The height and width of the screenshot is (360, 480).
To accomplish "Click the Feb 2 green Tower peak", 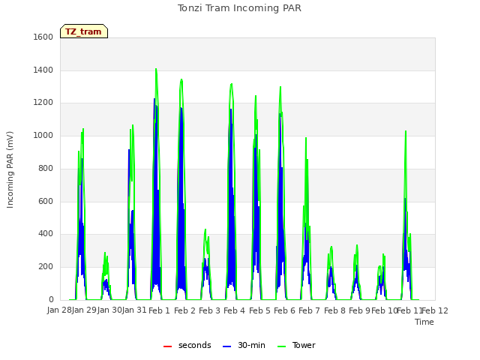I will (181, 80).
